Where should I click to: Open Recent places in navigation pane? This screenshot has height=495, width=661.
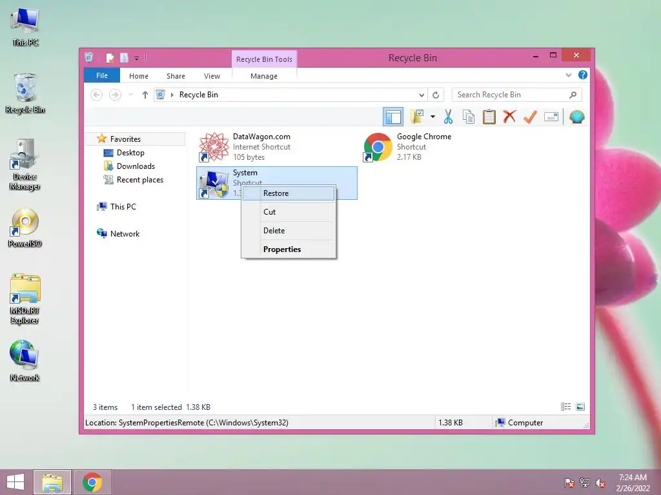point(140,180)
